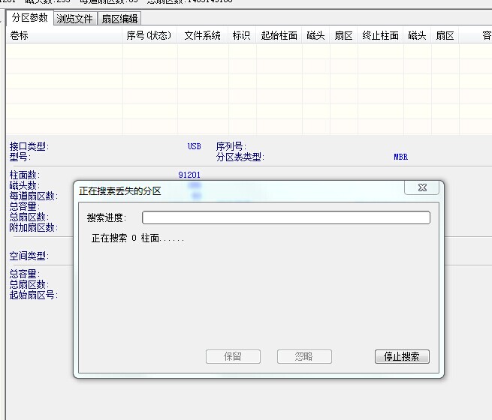Open the 扇区编辑 tab

click(x=119, y=19)
